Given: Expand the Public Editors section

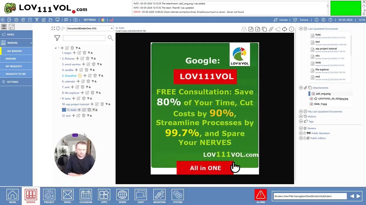Looking at the screenshot, I should pyautogui.click(x=301, y=138).
